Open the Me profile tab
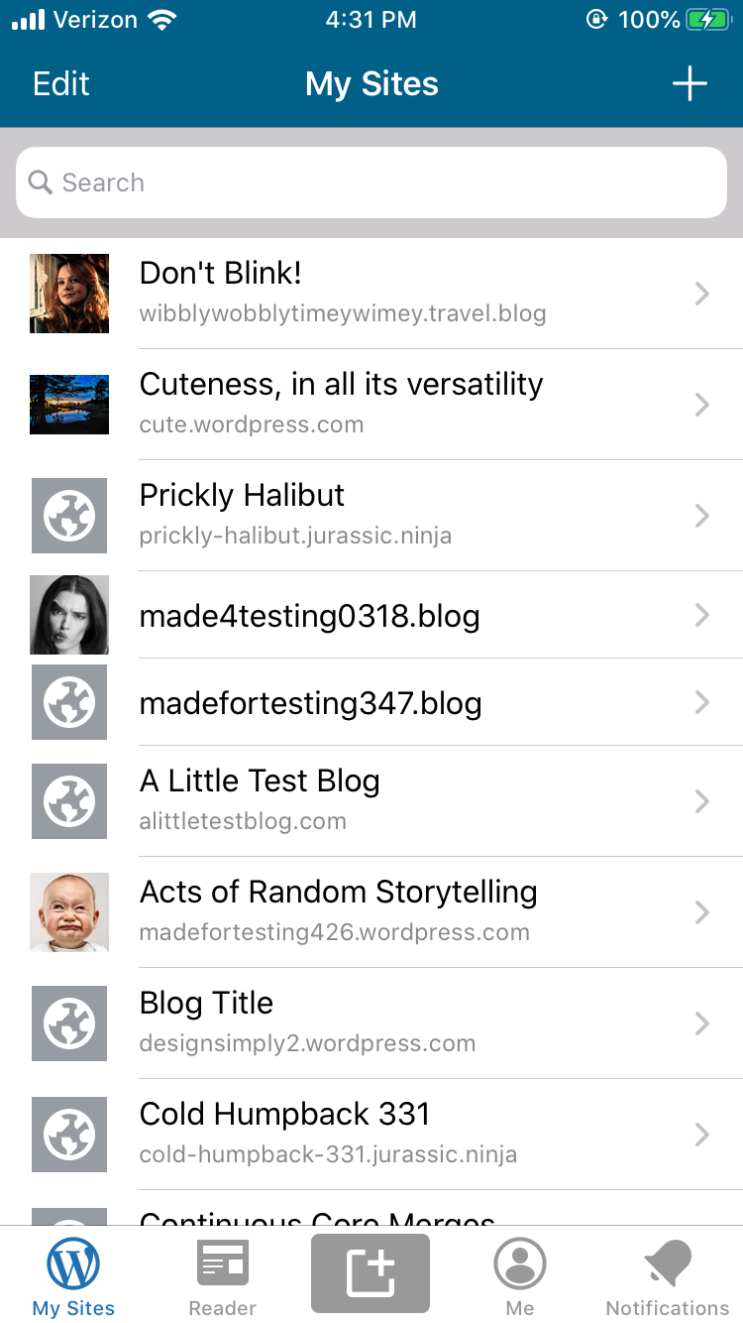The image size is (743, 1323). tap(520, 1278)
